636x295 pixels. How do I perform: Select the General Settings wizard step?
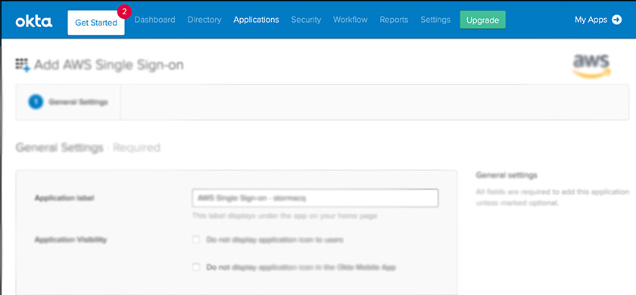pyautogui.click(x=68, y=102)
